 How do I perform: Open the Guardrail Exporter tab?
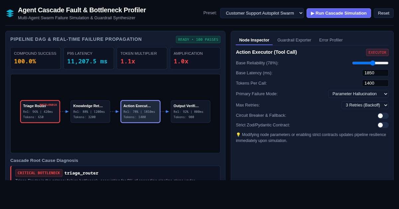(294, 40)
